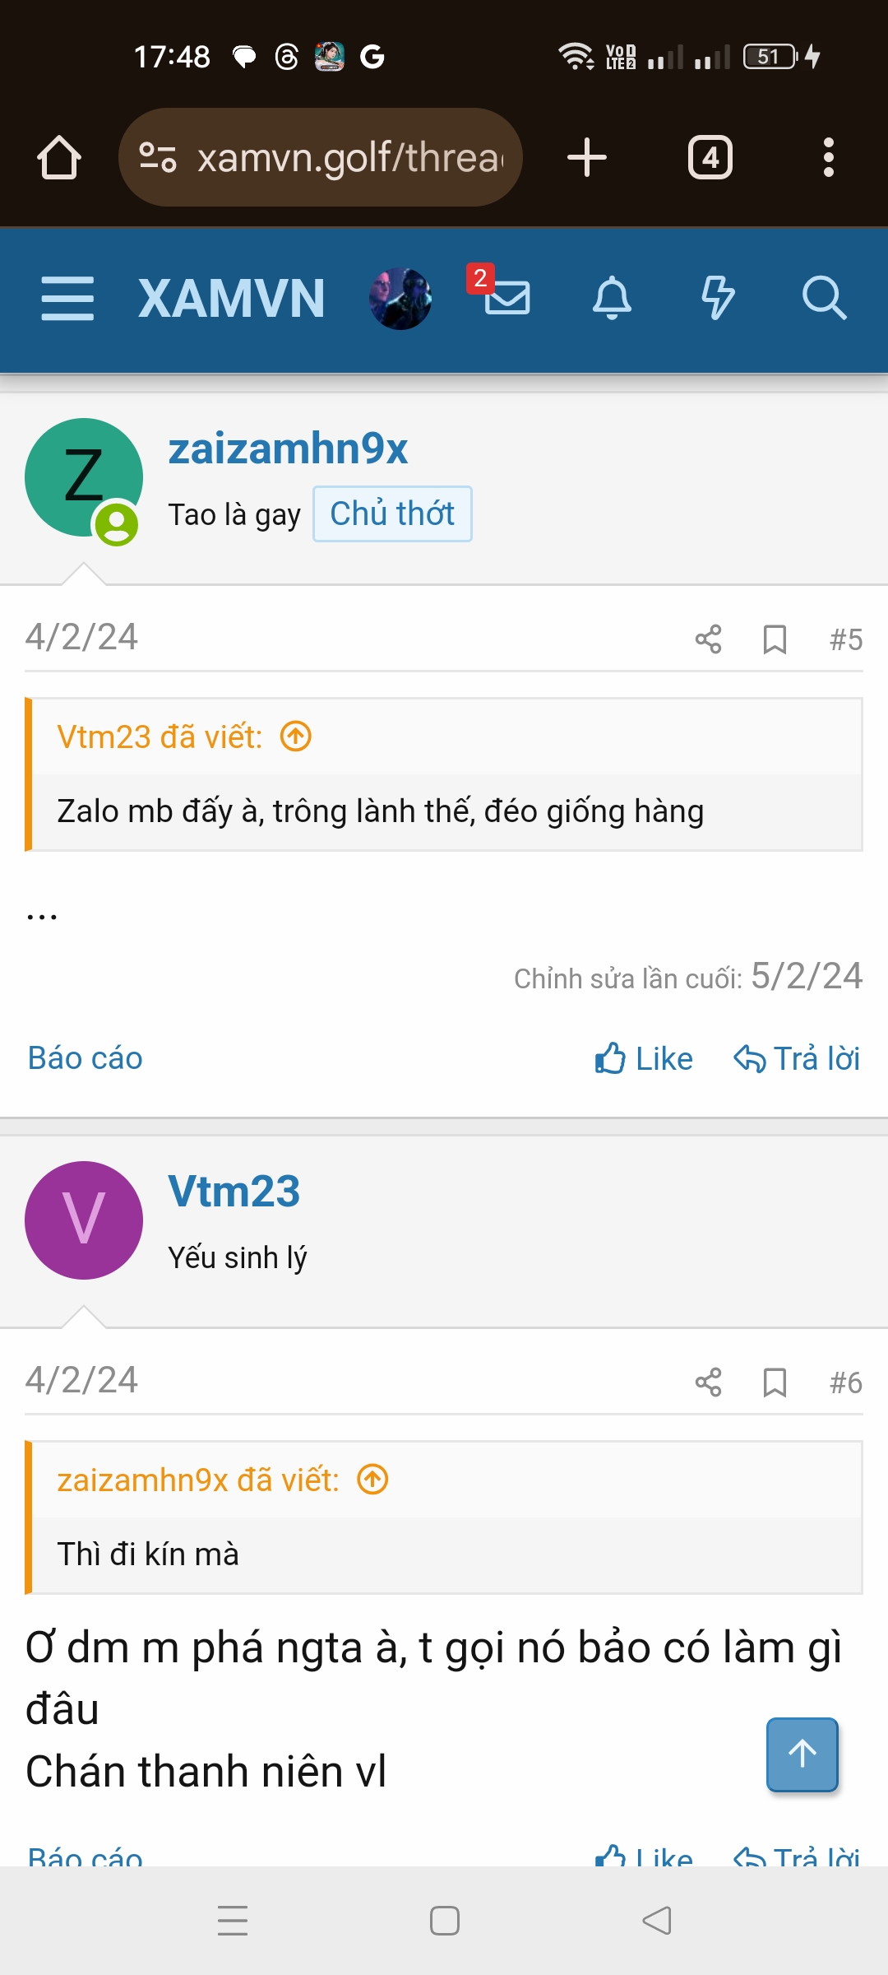
Task: Open the browser three-dot overflow menu
Action: (828, 157)
